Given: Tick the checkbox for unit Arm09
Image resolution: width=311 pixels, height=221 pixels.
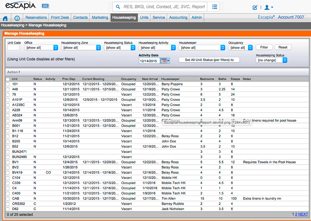Looking at the screenshot, I should pos(8,121).
